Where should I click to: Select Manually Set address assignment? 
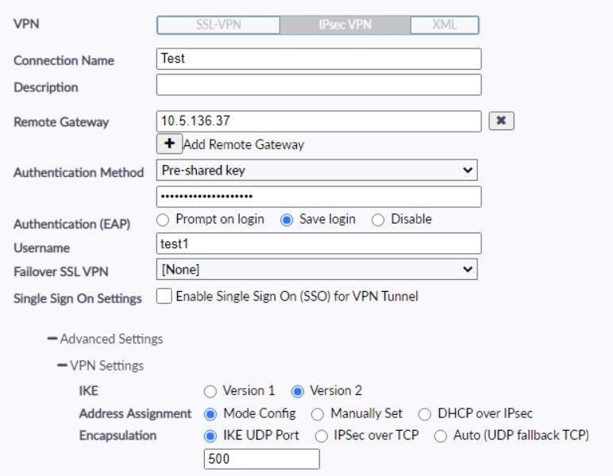click(x=318, y=414)
